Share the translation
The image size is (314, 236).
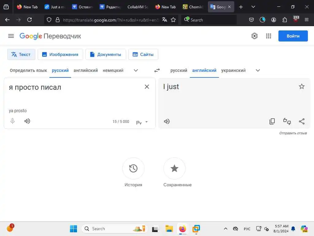302,121
